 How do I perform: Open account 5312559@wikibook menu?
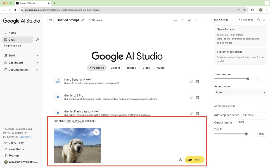point(21,162)
